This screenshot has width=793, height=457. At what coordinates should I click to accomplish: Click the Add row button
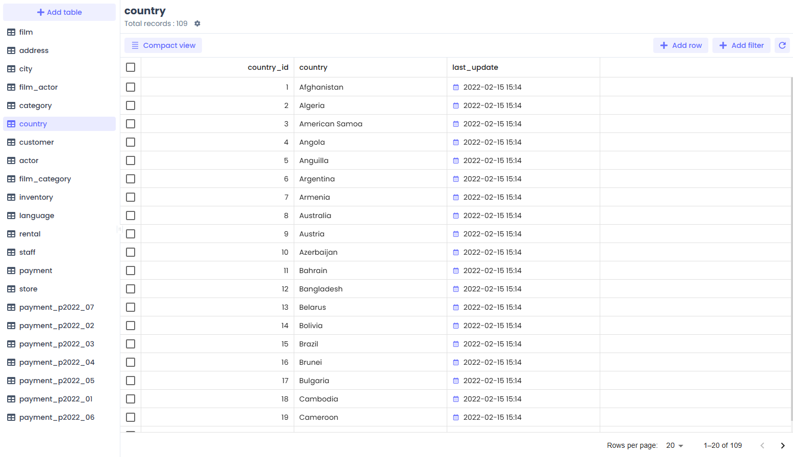(x=680, y=45)
